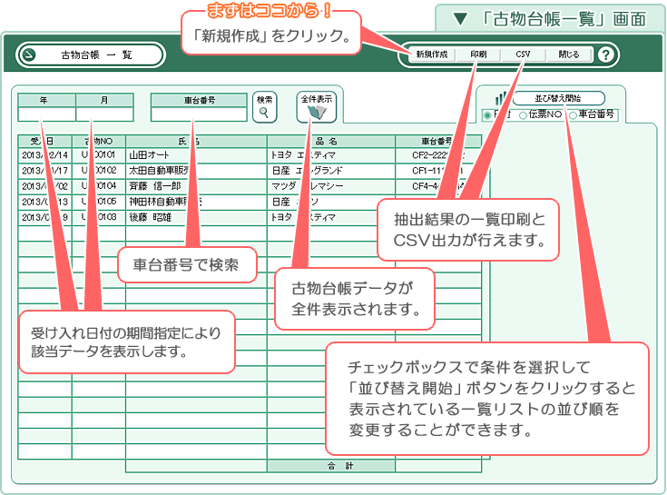Click the 年 input field
This screenshot has width=667, height=495.
pos(47,114)
